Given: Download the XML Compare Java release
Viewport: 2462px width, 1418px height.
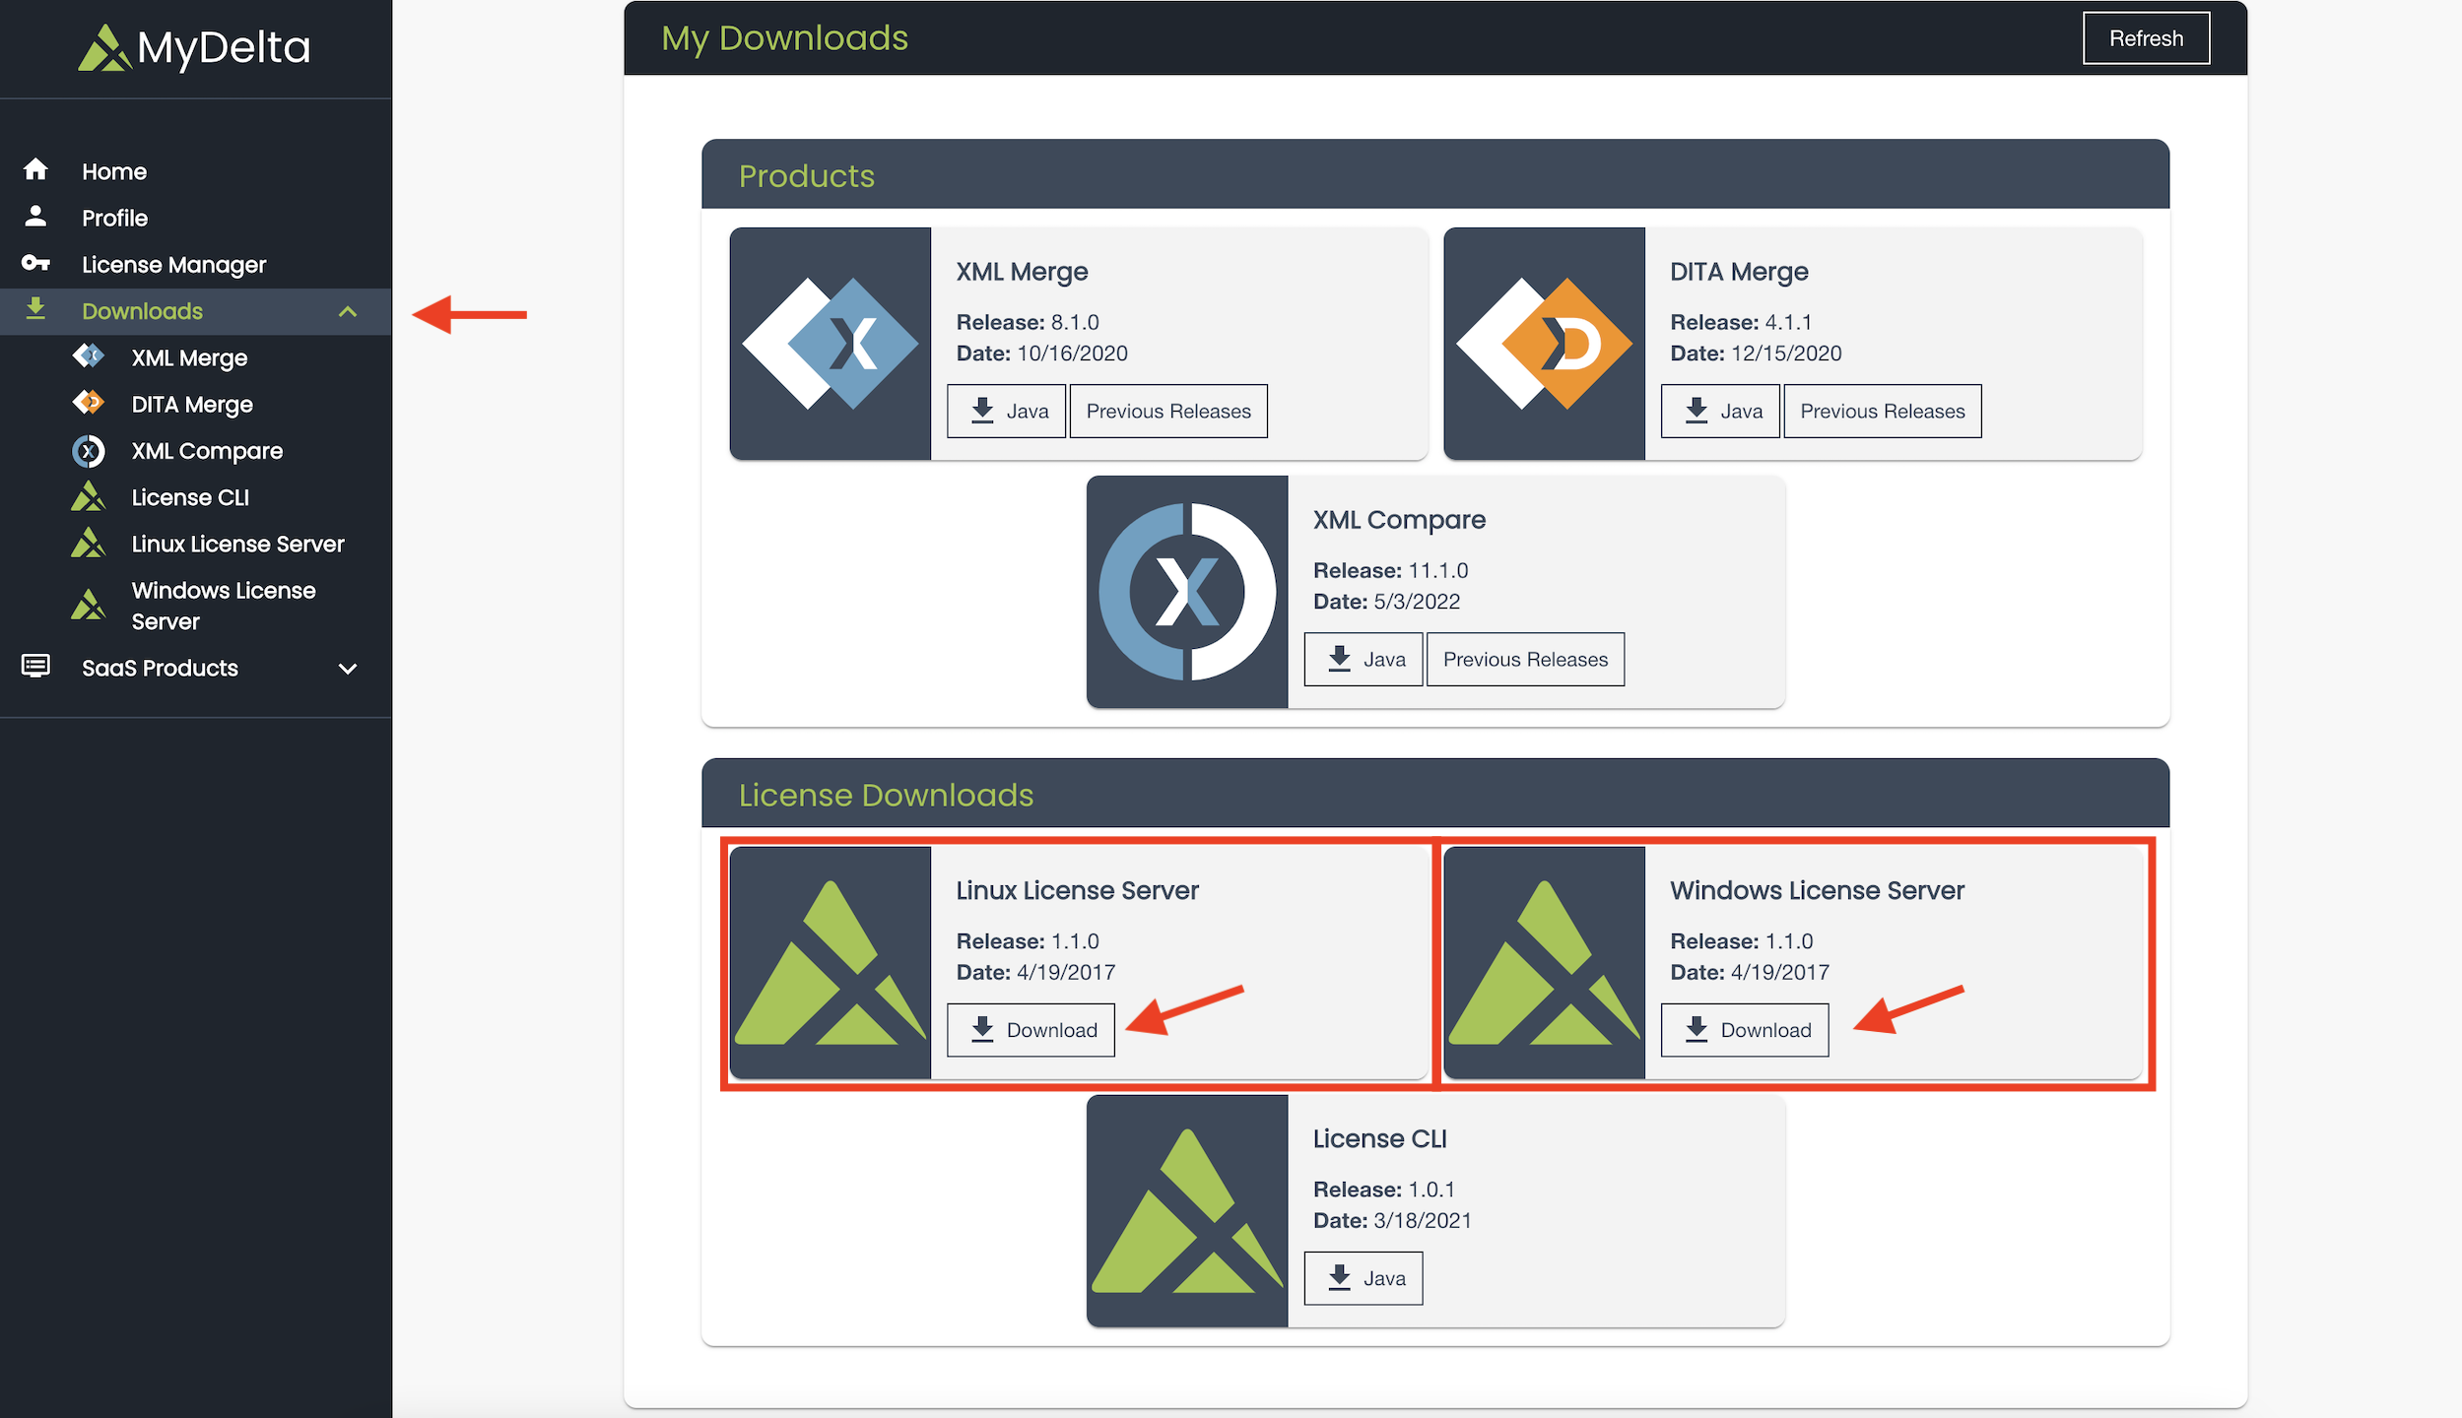Looking at the screenshot, I should coord(1364,659).
